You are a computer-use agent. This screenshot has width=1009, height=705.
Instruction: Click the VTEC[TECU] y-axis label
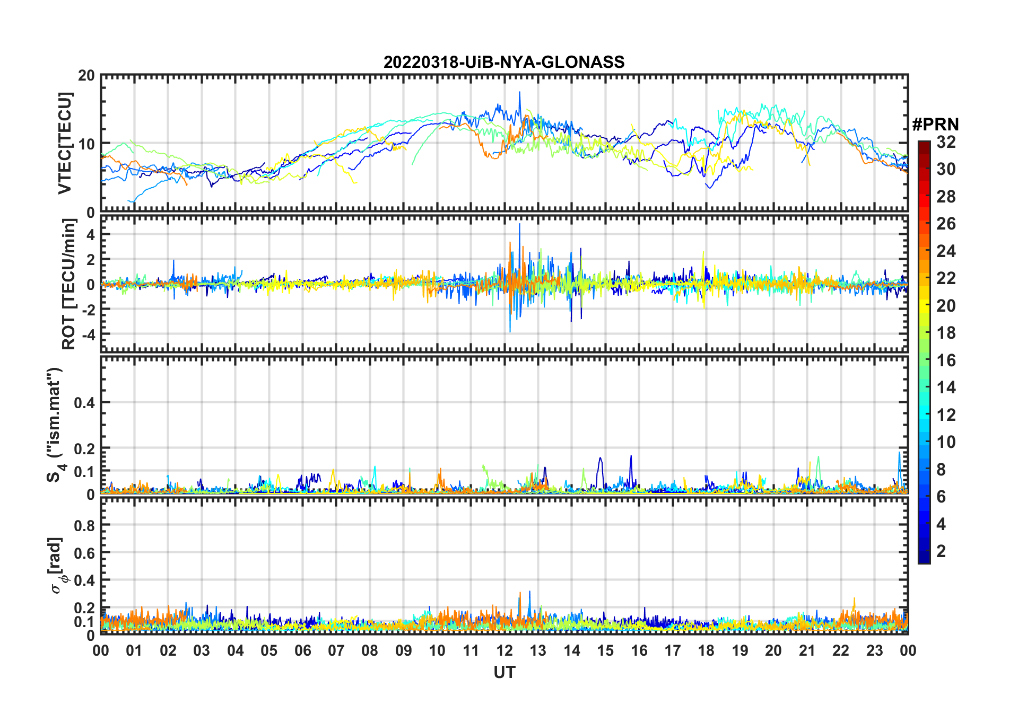click(65, 143)
